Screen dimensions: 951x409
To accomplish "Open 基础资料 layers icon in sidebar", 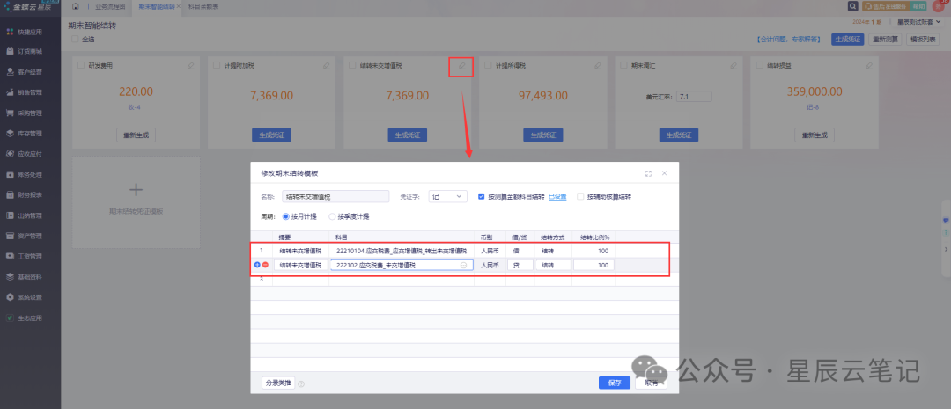I will tap(11, 277).
